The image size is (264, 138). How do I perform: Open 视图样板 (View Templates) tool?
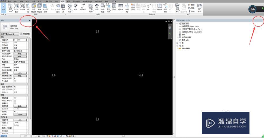(x=10, y=8)
